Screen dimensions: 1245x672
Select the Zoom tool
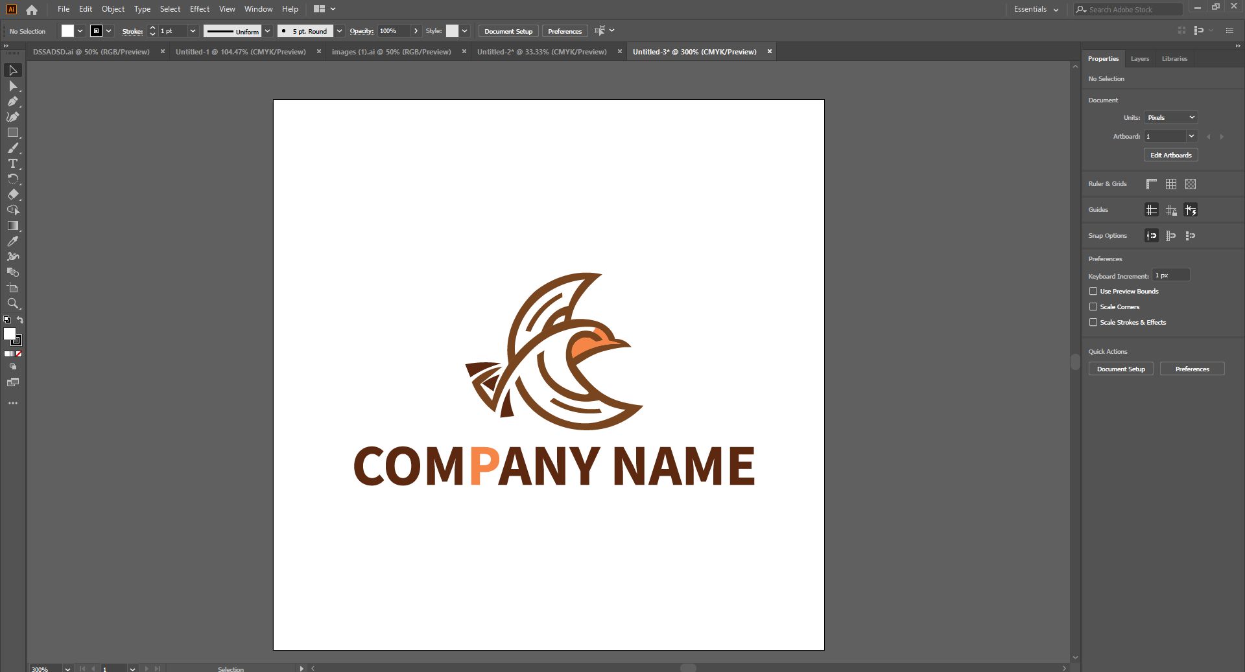[13, 304]
